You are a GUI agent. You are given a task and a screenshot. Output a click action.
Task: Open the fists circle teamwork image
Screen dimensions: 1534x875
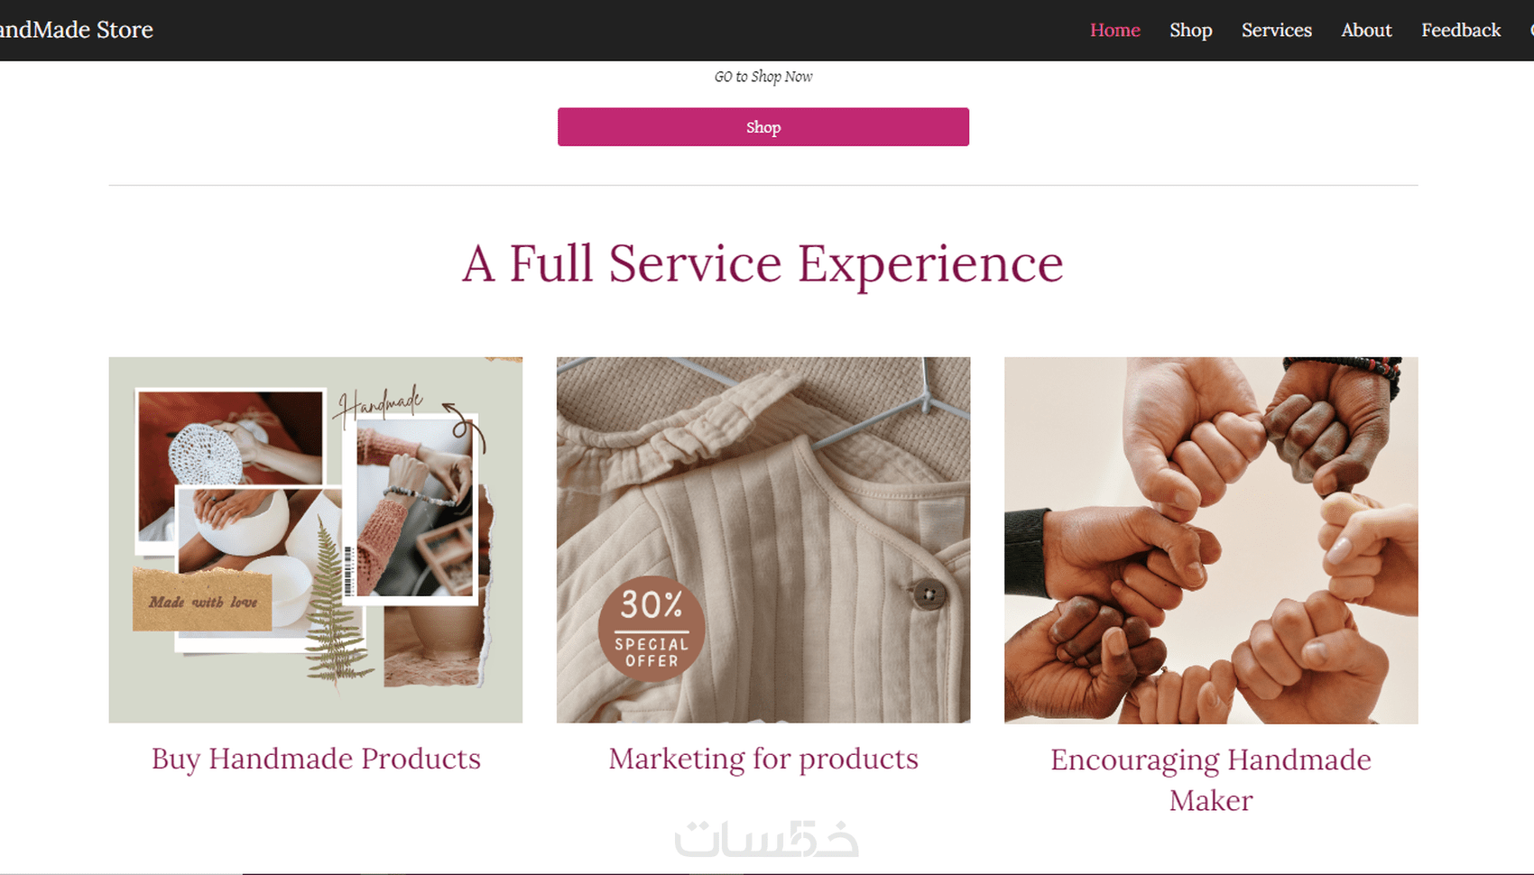tap(1211, 539)
